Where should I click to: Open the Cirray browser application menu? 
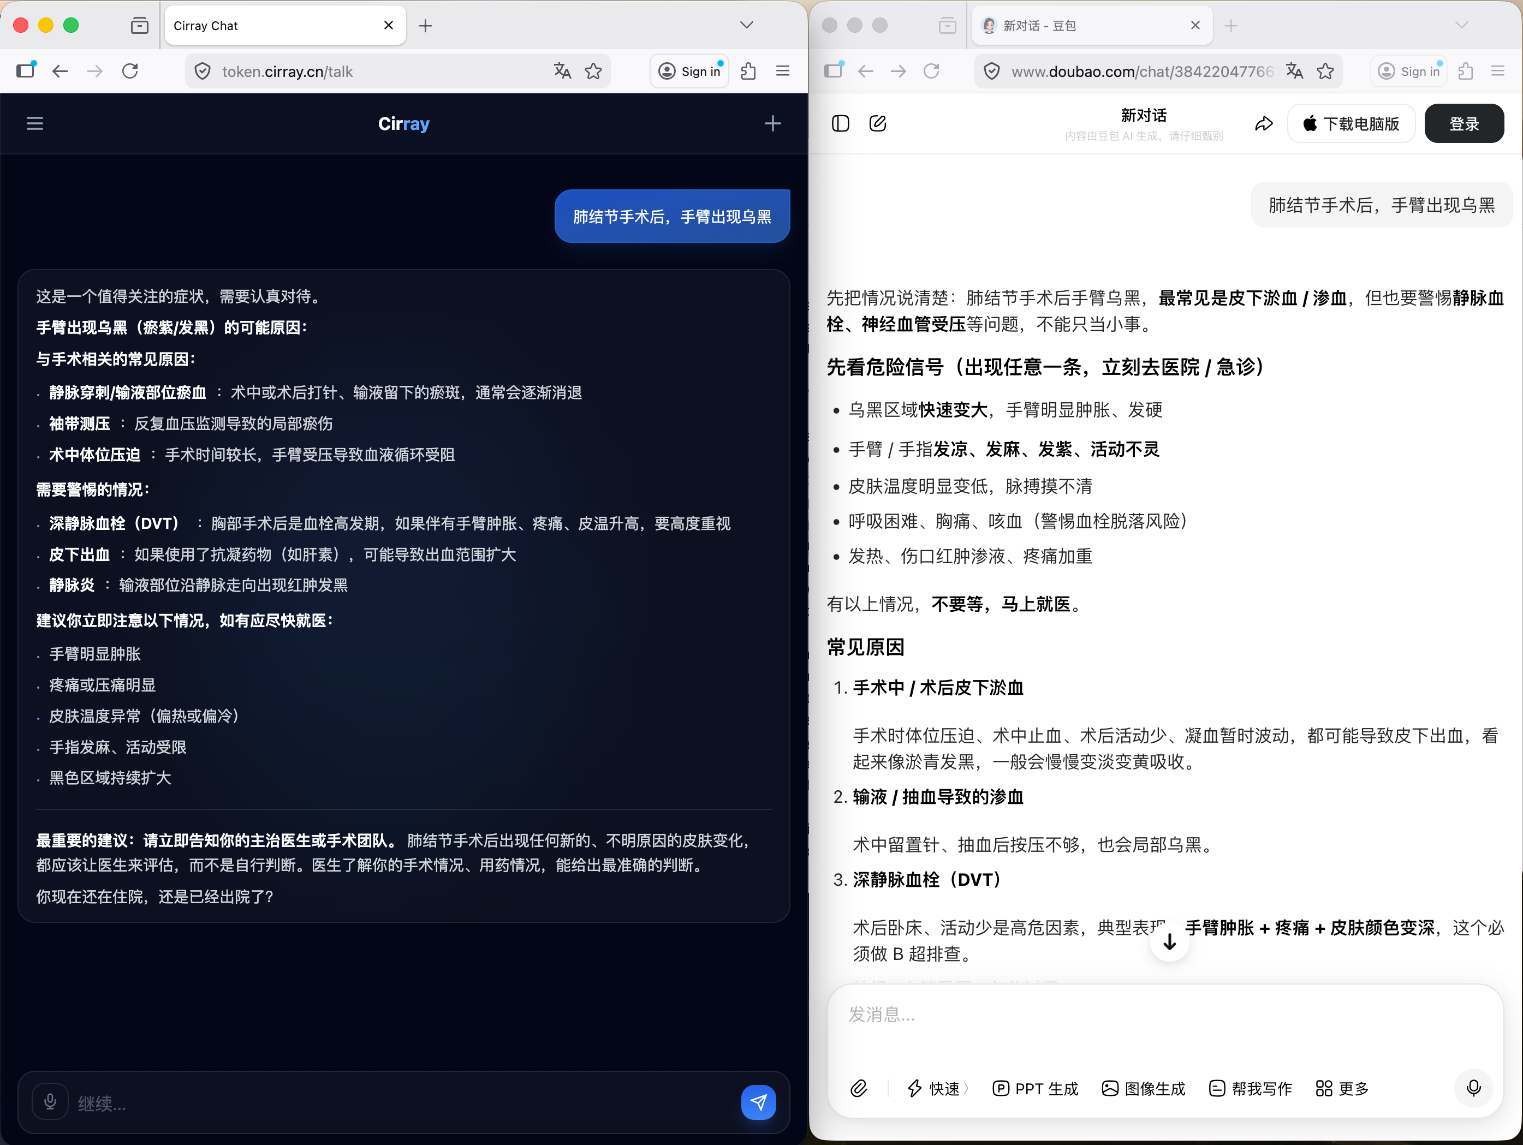tap(783, 71)
